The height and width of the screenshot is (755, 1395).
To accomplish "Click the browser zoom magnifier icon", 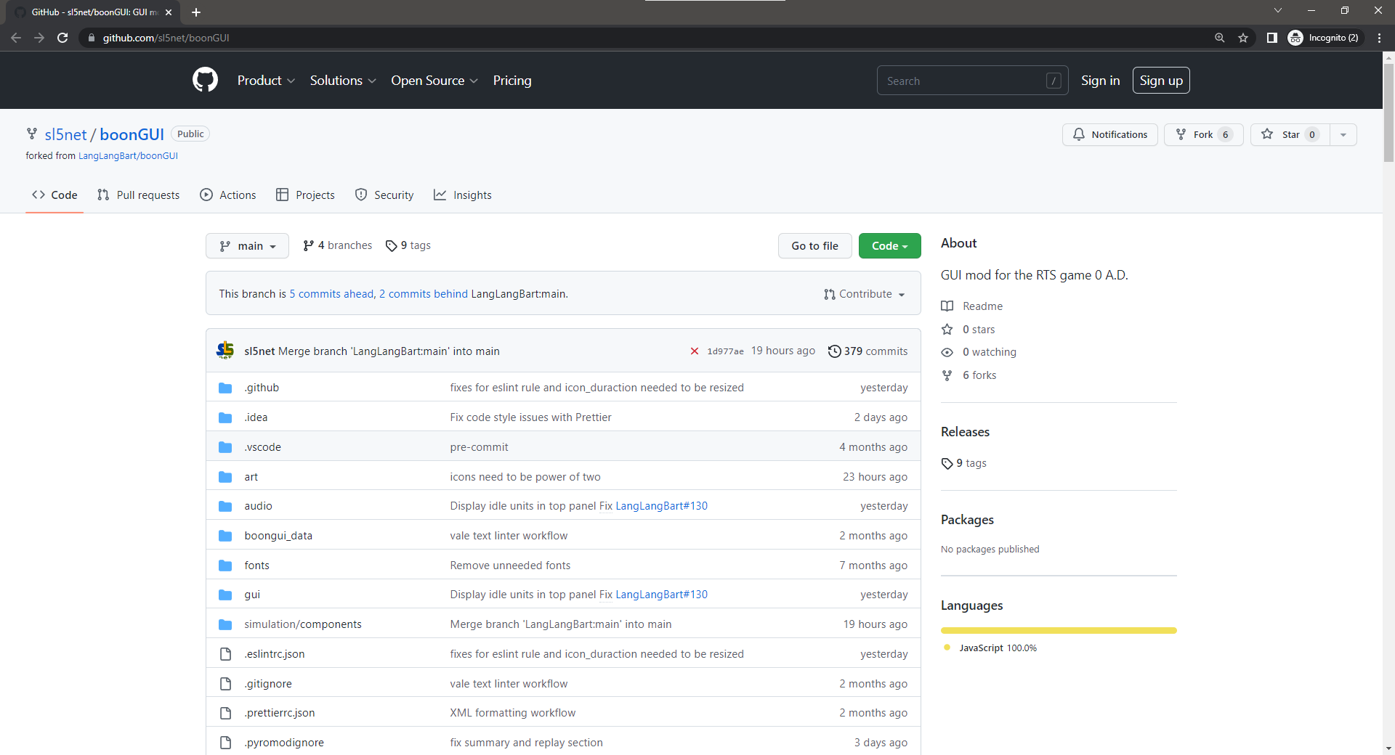I will click(x=1219, y=38).
